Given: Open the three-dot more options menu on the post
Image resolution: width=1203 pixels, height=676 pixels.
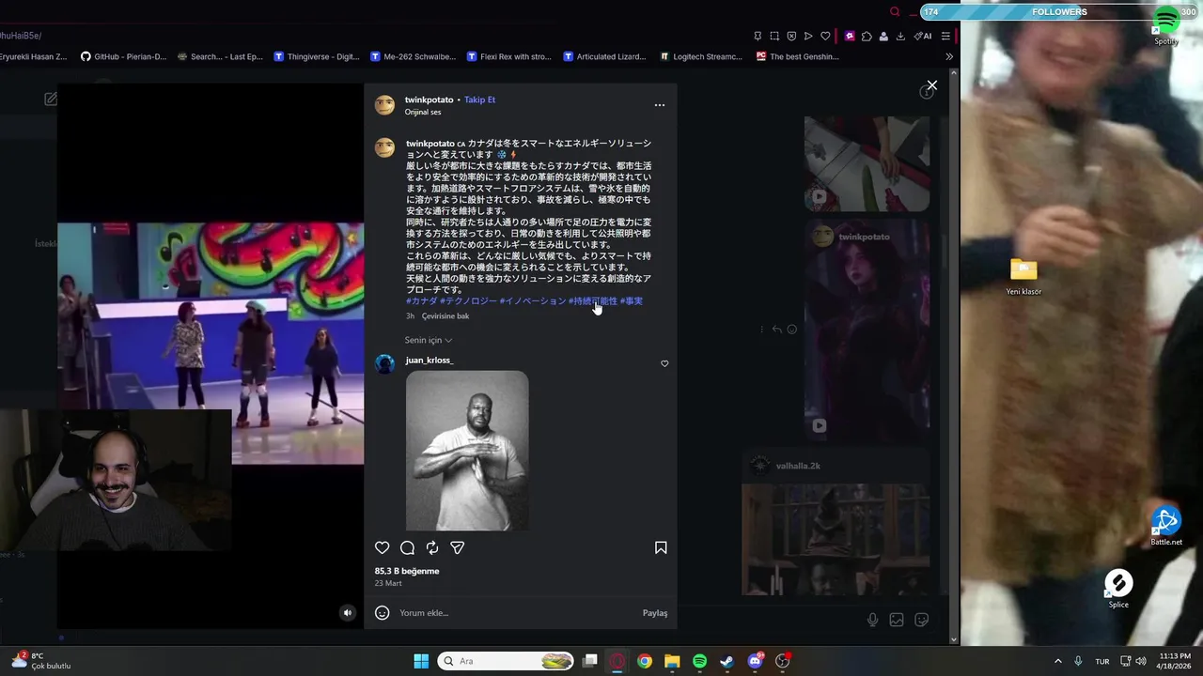Looking at the screenshot, I should [660, 105].
